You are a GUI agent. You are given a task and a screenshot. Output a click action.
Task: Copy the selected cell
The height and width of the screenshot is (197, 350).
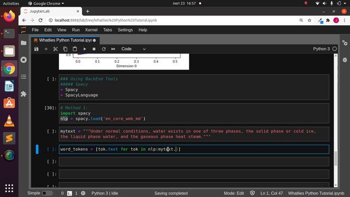point(65,49)
